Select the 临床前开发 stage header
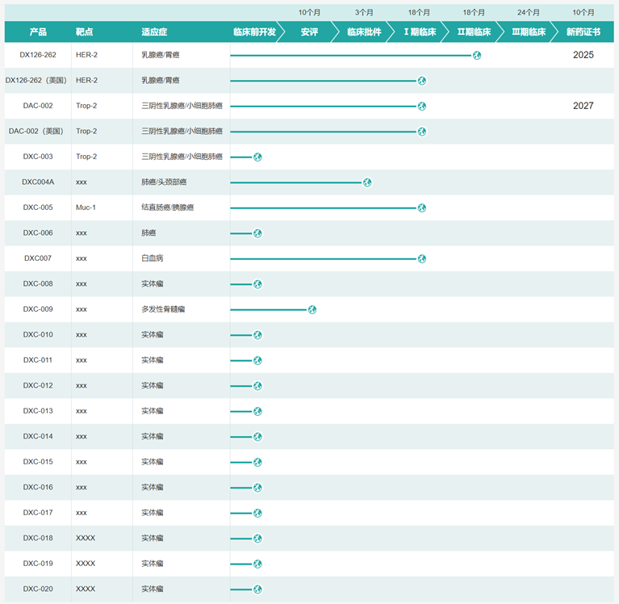 pos(254,32)
